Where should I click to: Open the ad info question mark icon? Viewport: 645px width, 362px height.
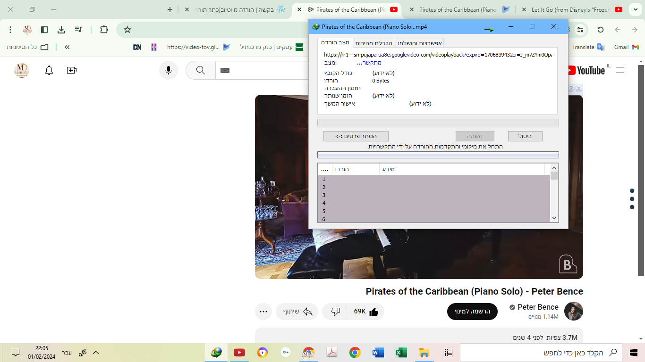coord(571,88)
